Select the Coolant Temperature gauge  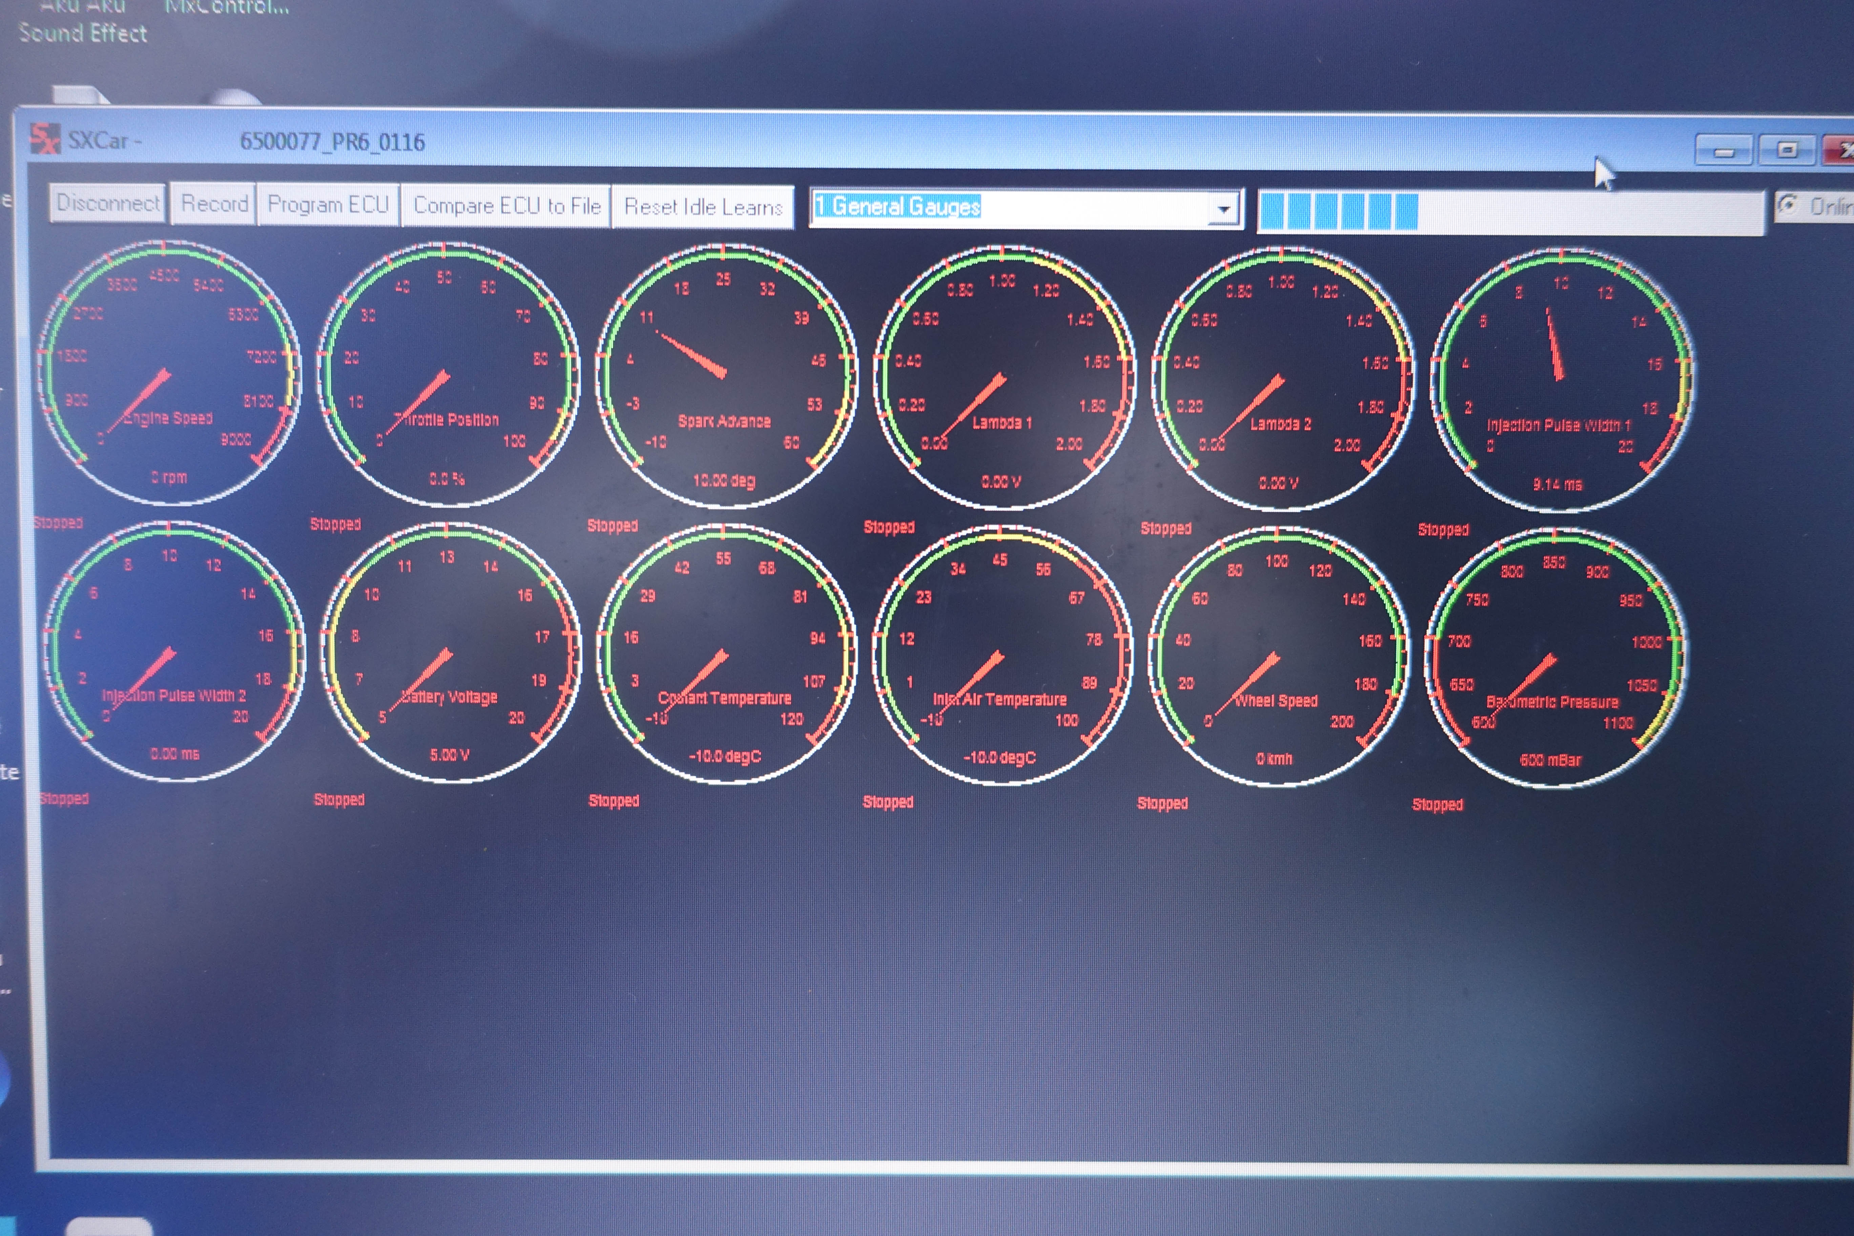coord(726,654)
